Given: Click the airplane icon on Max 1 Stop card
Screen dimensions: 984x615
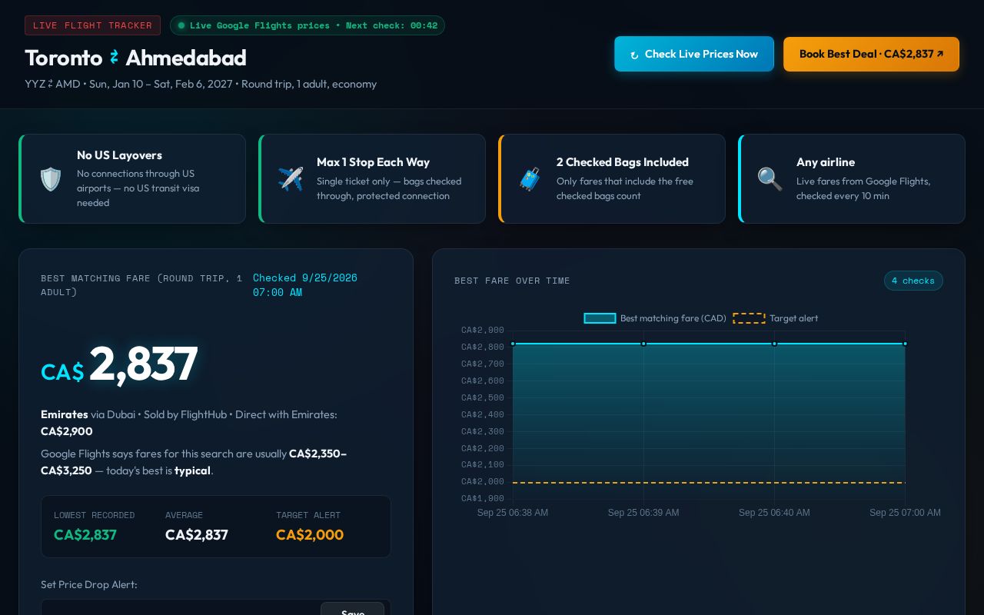Looking at the screenshot, I should [x=291, y=179].
